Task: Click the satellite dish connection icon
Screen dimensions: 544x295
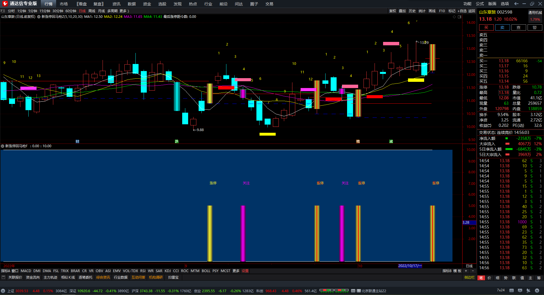Action: (x=528, y=290)
